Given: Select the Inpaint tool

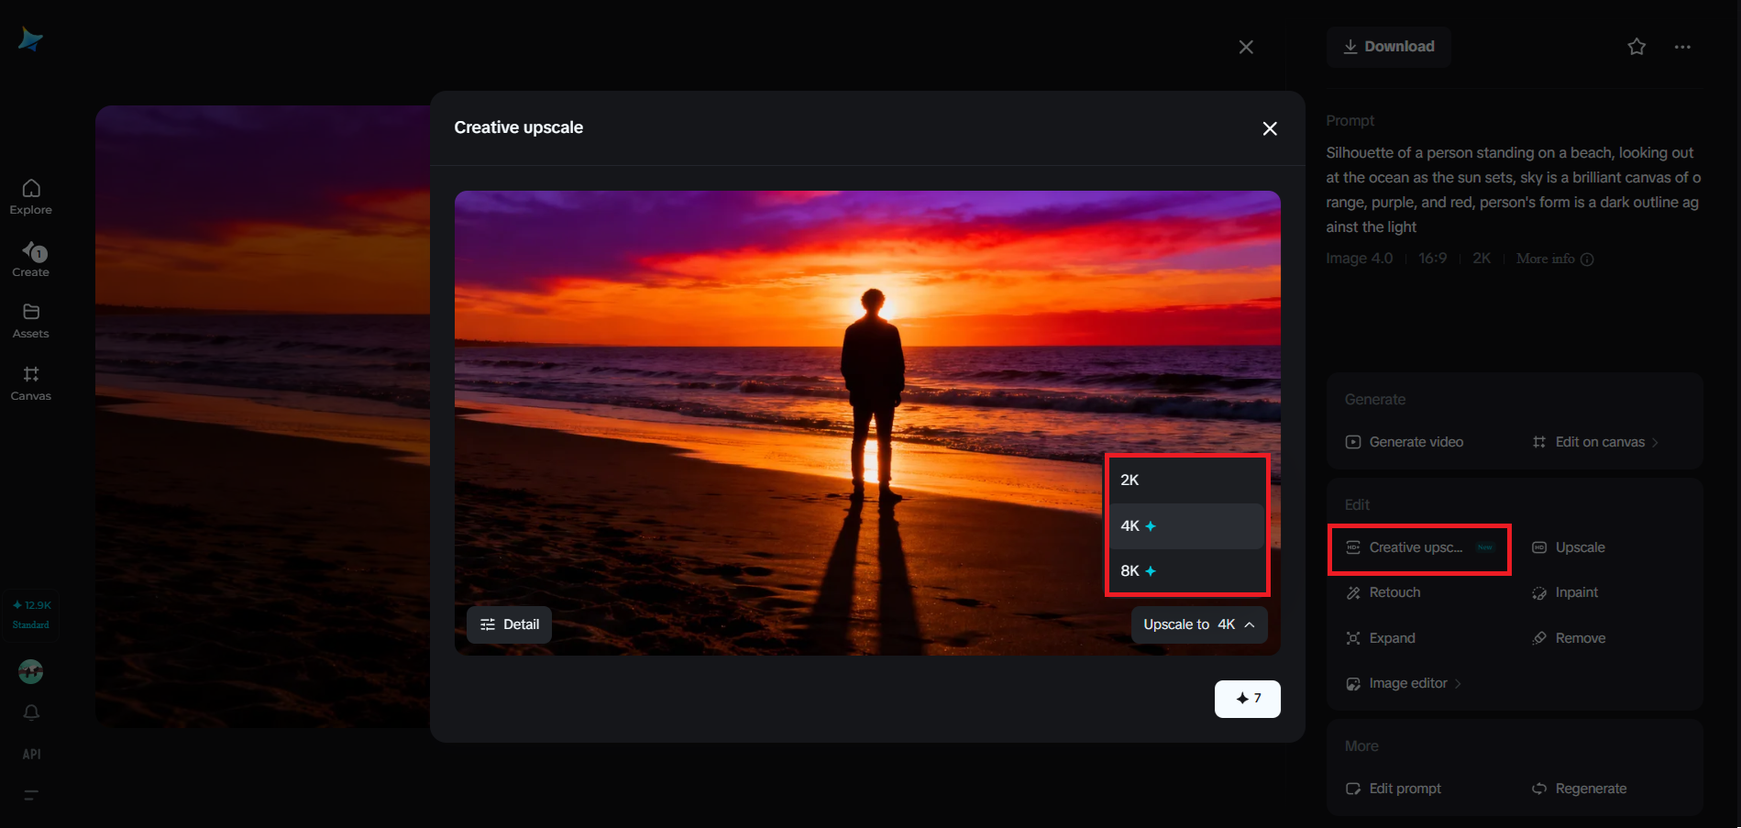Looking at the screenshot, I should click(1575, 591).
